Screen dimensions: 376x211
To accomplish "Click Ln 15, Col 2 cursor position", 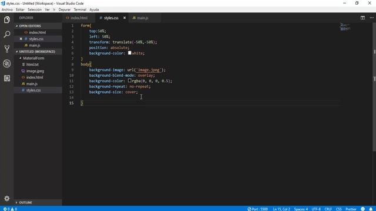I will point(281,209).
